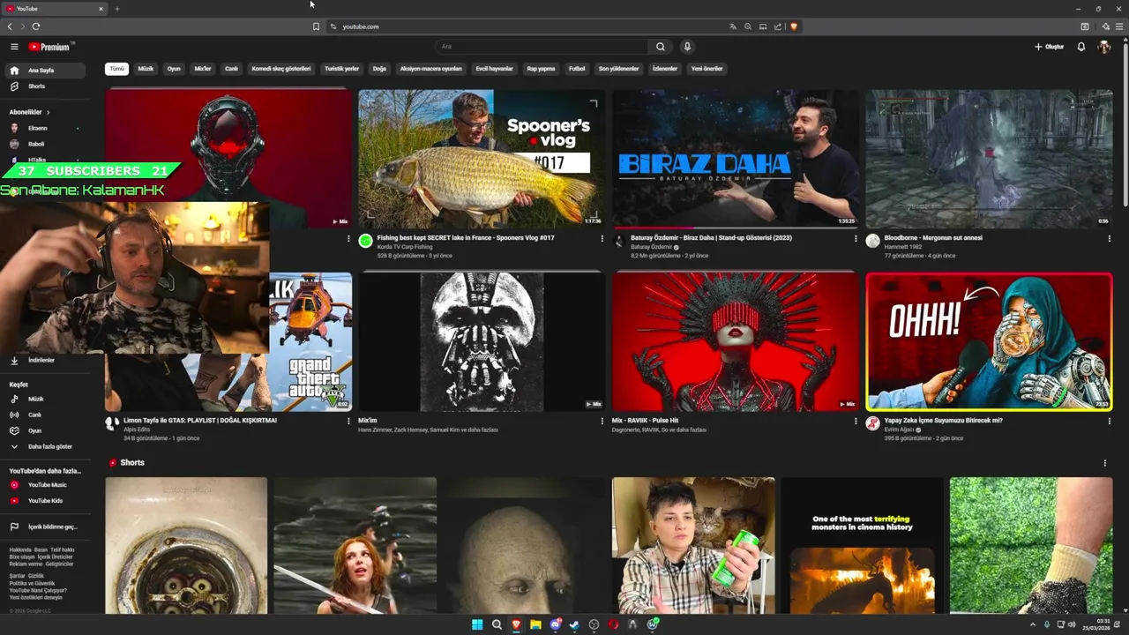Click the search magnifier button
This screenshot has width=1129, height=635.
pyautogui.click(x=661, y=47)
